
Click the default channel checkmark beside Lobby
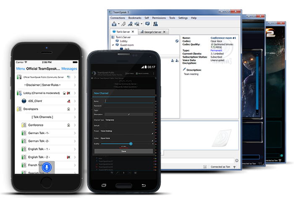tap(177, 41)
